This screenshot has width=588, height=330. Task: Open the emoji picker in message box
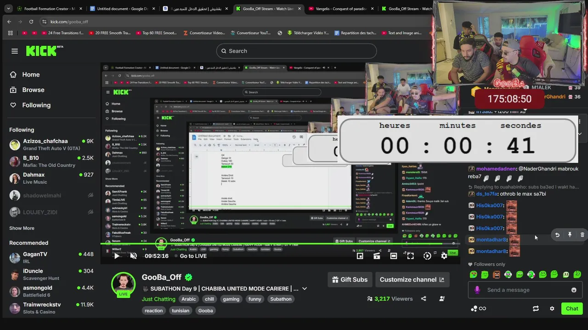(574, 290)
